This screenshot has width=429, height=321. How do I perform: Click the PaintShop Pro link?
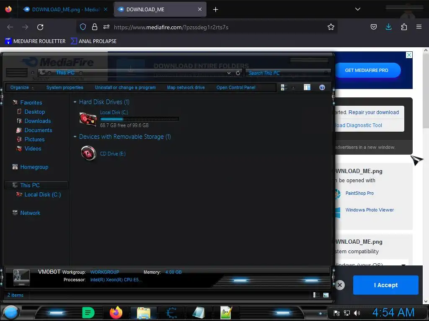point(359,193)
